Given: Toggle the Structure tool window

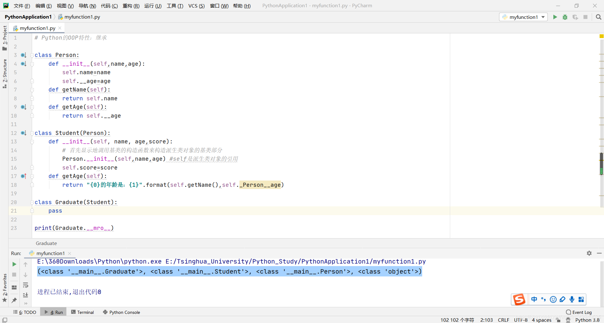Looking at the screenshot, I should tap(4, 74).
